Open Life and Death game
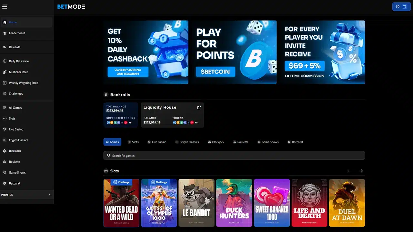This screenshot has height=232, width=413. pyautogui.click(x=309, y=203)
